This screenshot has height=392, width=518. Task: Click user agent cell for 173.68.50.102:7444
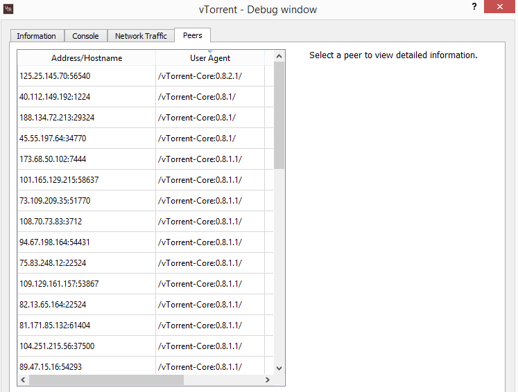[210, 159]
